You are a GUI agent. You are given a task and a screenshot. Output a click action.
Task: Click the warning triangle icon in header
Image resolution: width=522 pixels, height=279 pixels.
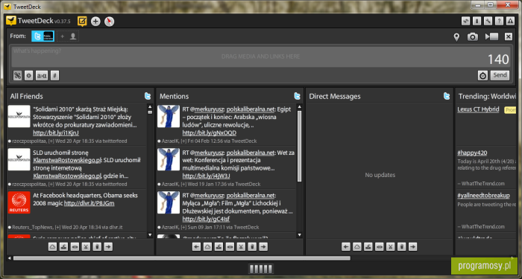tap(510, 22)
